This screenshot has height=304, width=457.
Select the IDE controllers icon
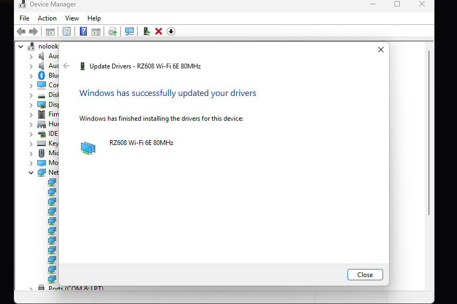(x=42, y=134)
